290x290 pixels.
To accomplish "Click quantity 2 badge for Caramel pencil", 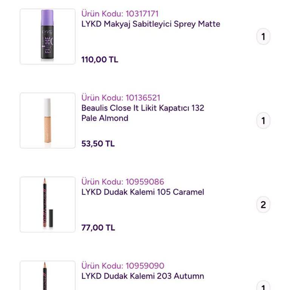I will [x=263, y=205].
